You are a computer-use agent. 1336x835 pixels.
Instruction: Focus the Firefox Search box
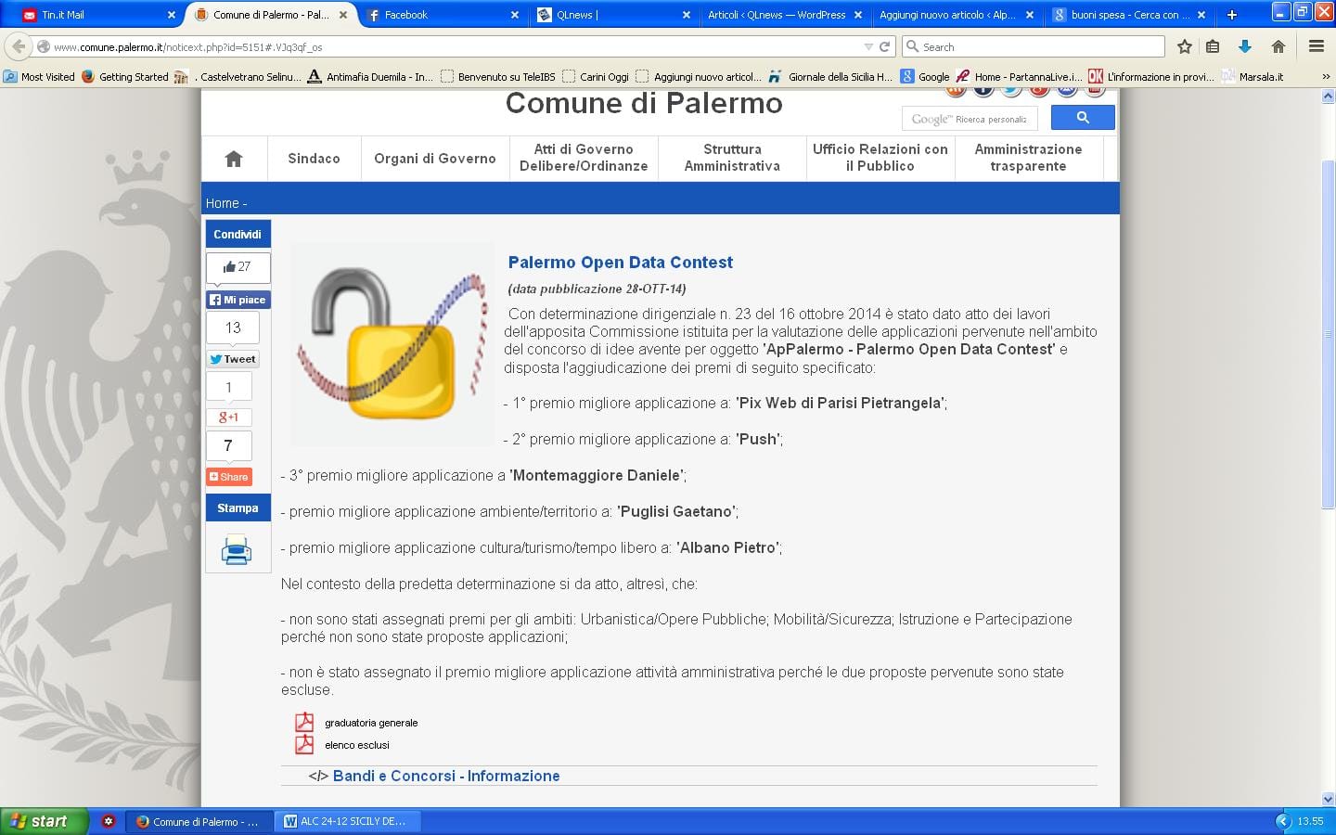[1033, 46]
